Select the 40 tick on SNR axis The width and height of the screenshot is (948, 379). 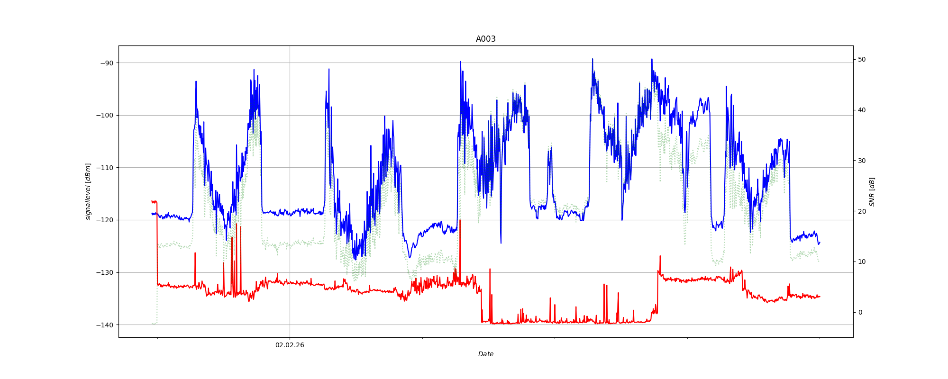point(861,110)
